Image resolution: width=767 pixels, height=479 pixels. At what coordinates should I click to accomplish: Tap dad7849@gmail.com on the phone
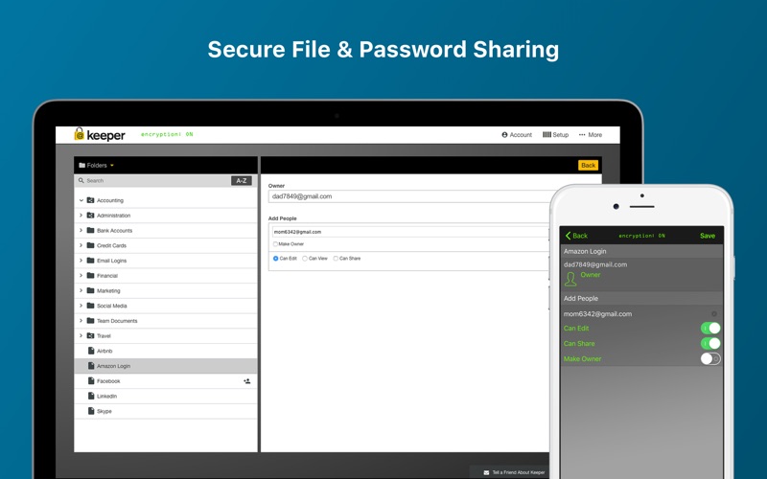(595, 264)
